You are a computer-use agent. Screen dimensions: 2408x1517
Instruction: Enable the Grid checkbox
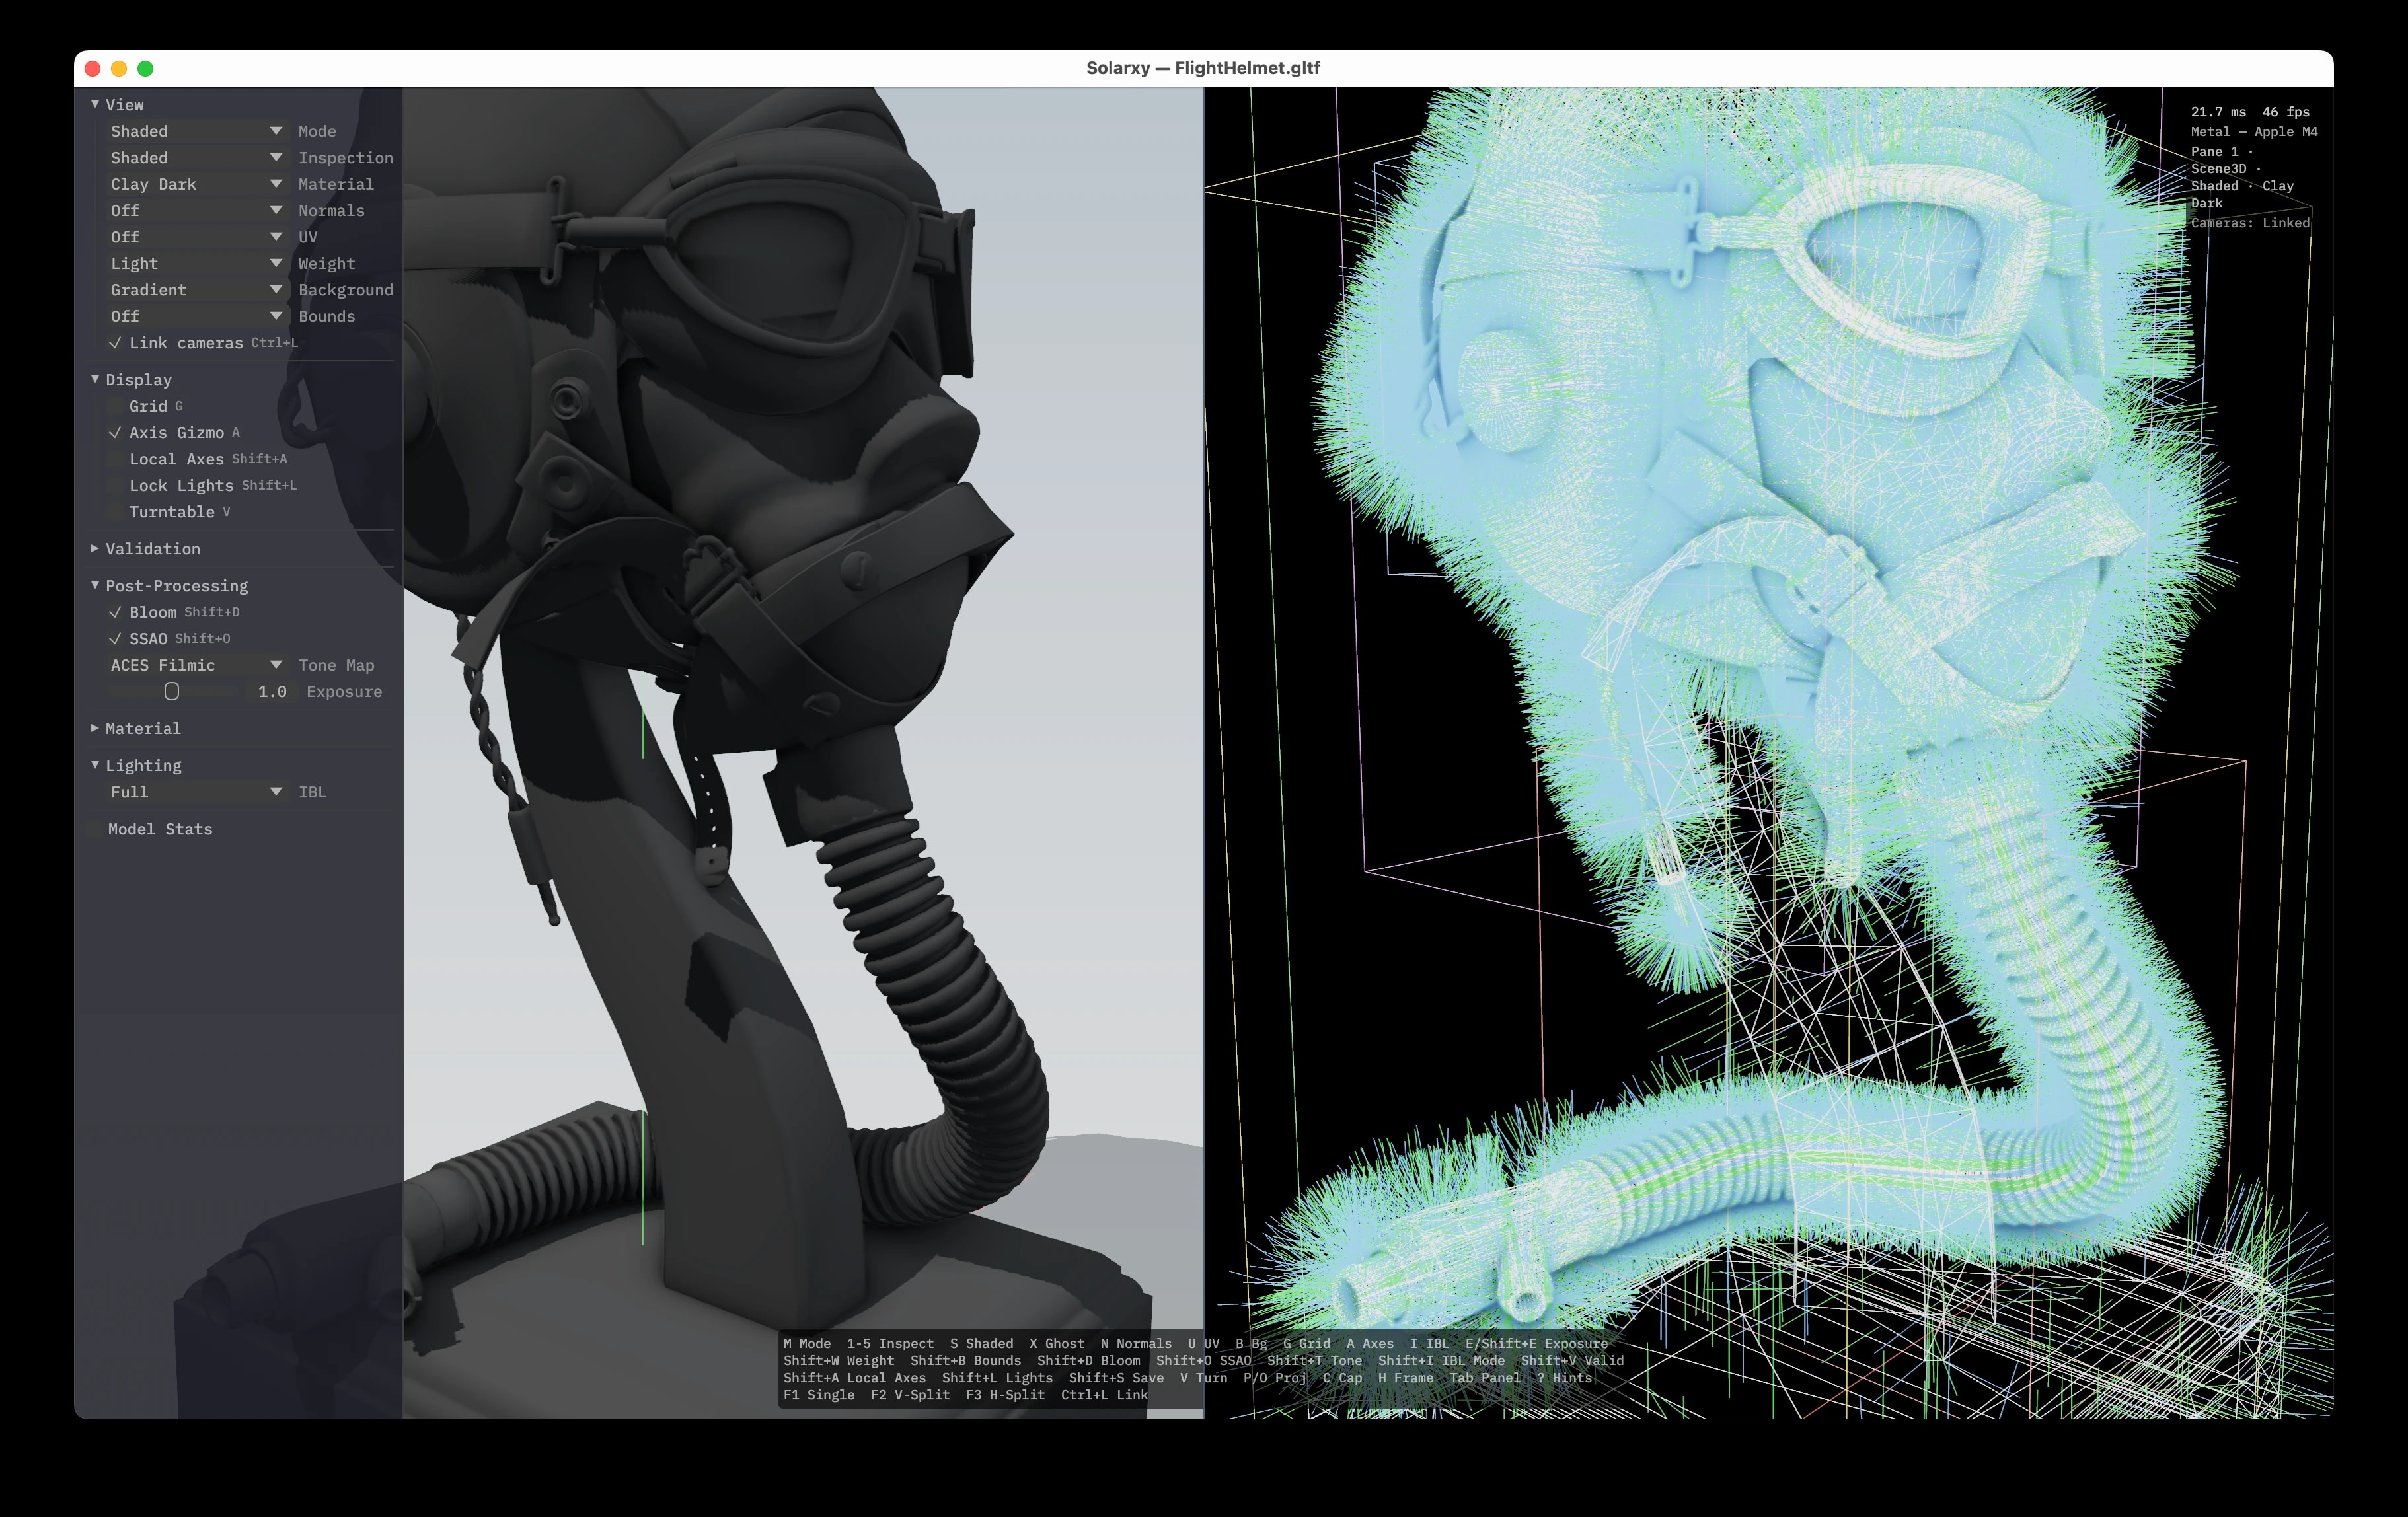point(115,406)
